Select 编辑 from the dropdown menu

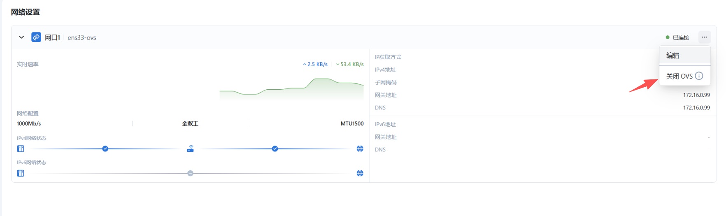click(x=673, y=56)
